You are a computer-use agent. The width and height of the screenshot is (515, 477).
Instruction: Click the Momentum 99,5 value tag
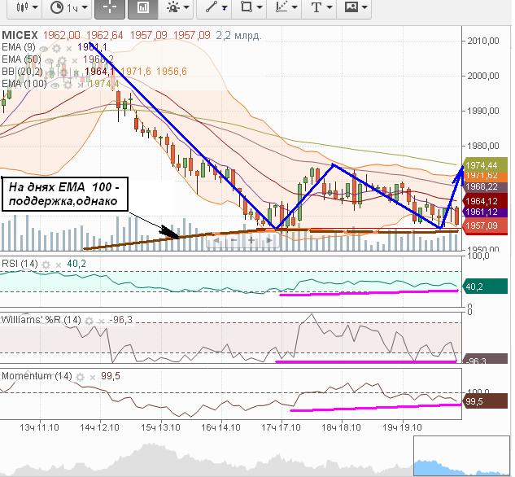[485, 401]
